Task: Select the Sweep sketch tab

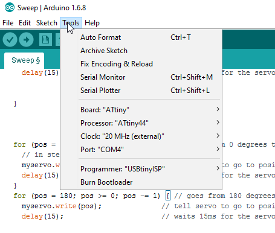Action: pyautogui.click(x=24, y=60)
